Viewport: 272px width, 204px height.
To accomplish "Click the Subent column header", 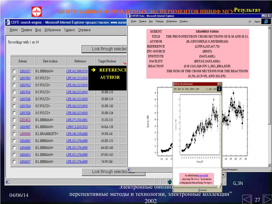I will tap(23, 61).
